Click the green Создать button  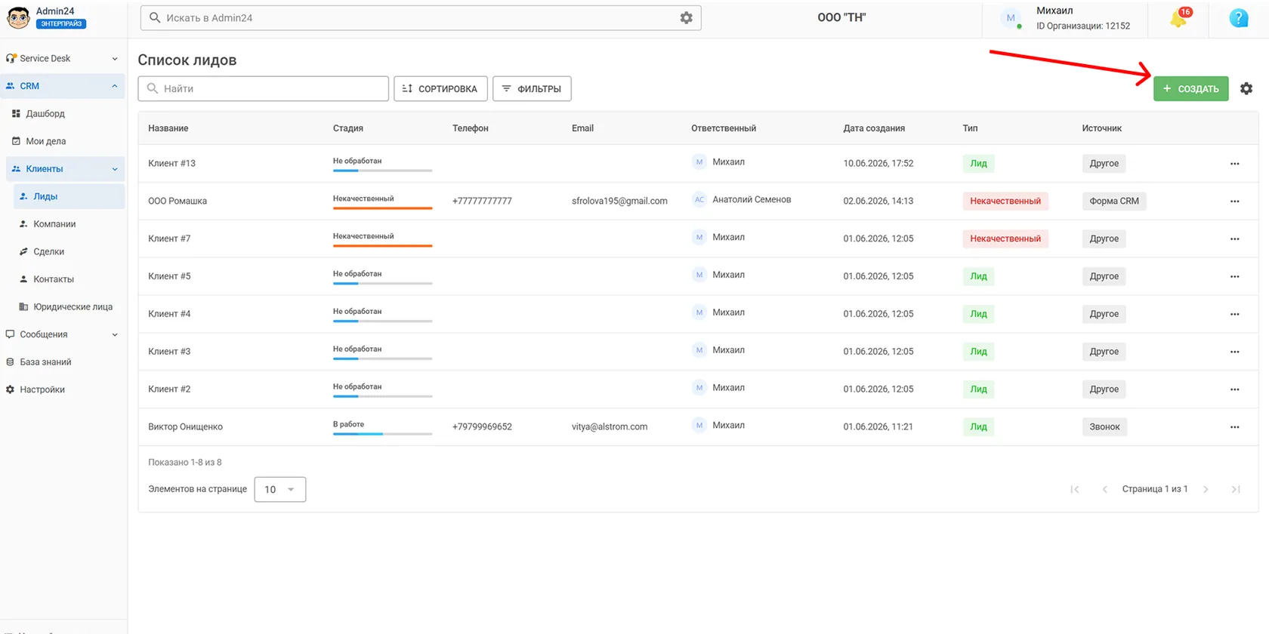click(1190, 88)
